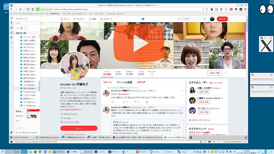Click the Twitter bird logo in header
This screenshot has height=154, width=274.
pyautogui.click(x=143, y=19)
